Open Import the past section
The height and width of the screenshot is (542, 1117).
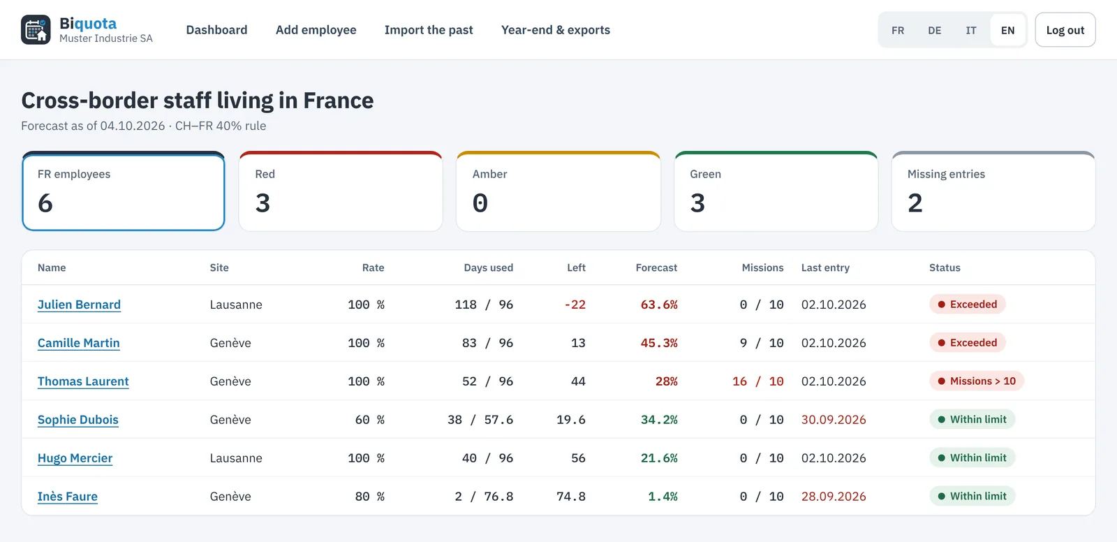point(429,30)
